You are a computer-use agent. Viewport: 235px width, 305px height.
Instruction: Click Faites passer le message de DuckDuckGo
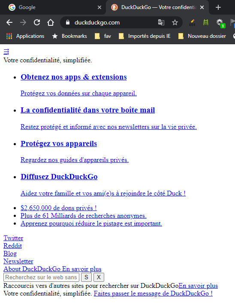(x=153, y=293)
